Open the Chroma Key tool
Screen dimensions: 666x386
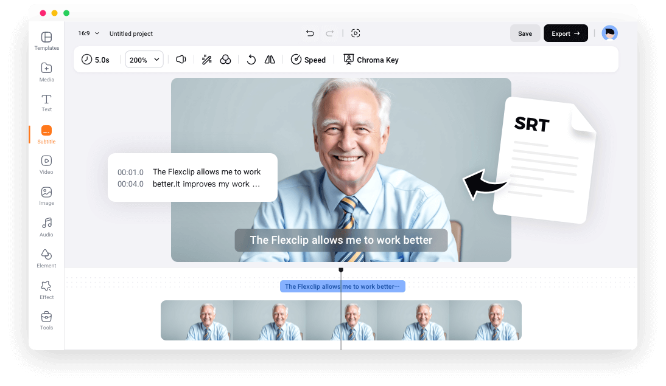371,60
